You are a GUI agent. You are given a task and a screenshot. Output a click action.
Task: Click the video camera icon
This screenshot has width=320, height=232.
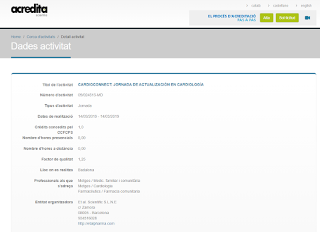(307, 18)
